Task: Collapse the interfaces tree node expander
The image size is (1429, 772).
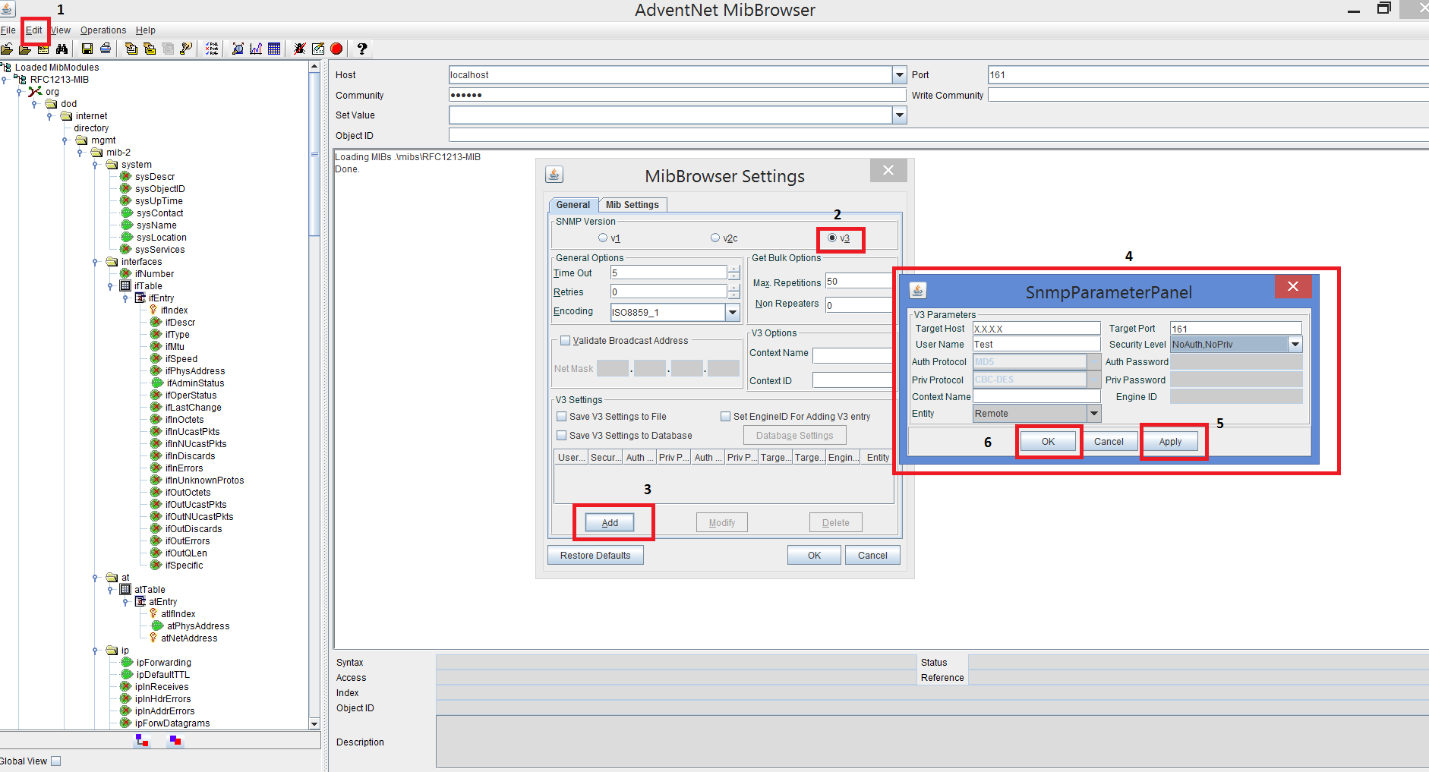Action: (x=95, y=262)
